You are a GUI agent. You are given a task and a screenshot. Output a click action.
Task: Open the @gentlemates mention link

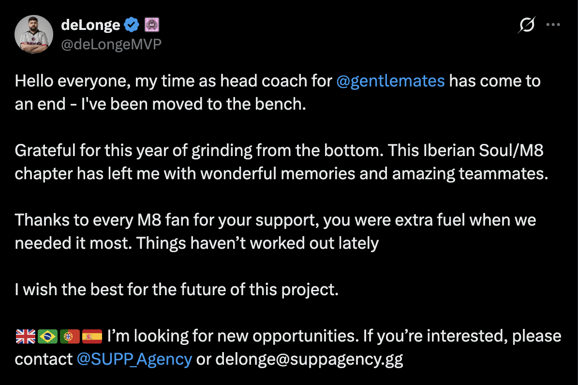click(x=390, y=81)
